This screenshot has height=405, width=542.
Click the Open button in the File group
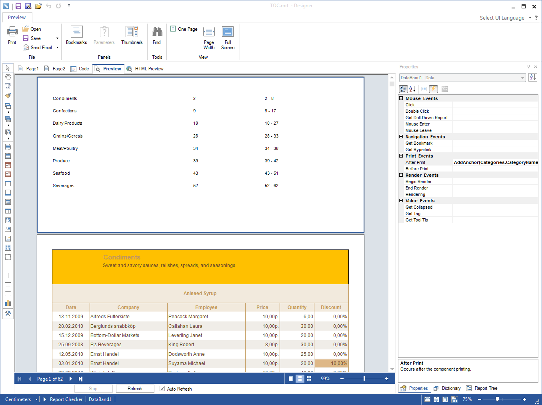(32, 29)
